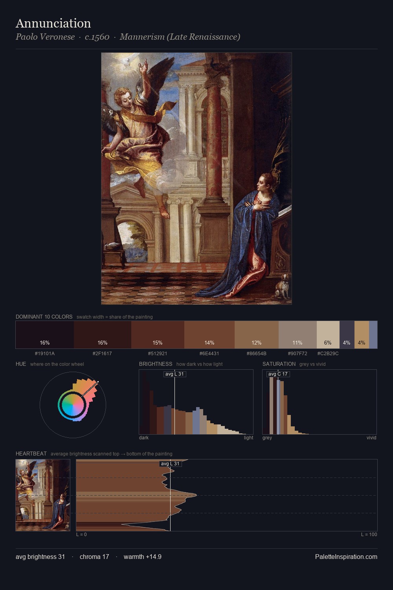The image size is (393, 590).
Task: Pick the 6% #C2B29C beige swatch
Action: coord(328,335)
